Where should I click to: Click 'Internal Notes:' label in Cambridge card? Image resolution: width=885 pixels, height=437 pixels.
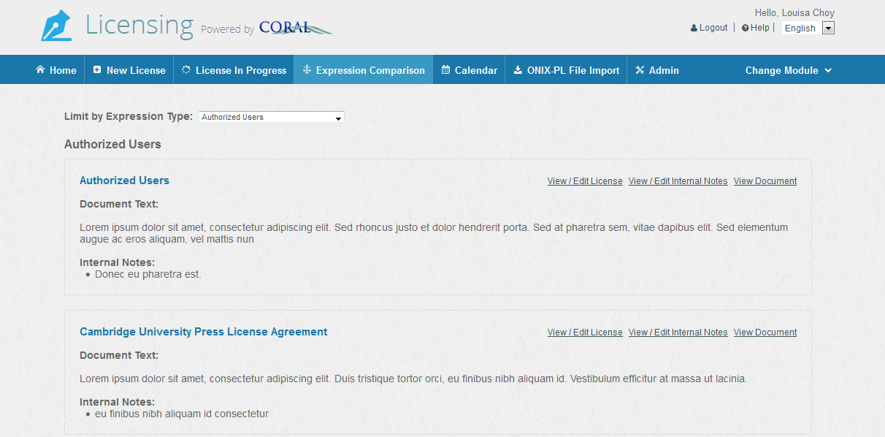(117, 402)
